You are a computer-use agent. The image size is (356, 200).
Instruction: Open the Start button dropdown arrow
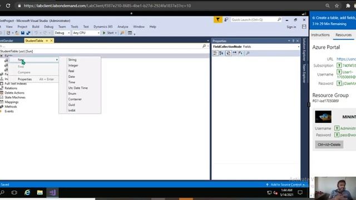(116, 33)
